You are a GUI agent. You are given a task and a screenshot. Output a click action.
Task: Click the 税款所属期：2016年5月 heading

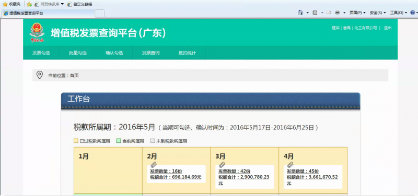click(114, 127)
